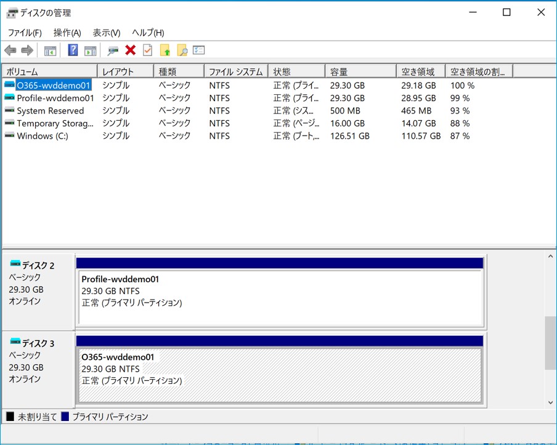Click the disk connection toolbar icon

point(113,51)
